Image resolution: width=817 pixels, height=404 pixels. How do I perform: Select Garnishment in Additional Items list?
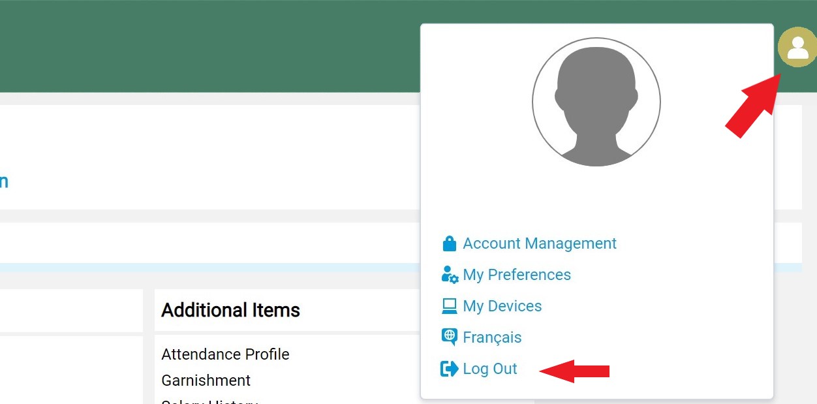click(206, 381)
